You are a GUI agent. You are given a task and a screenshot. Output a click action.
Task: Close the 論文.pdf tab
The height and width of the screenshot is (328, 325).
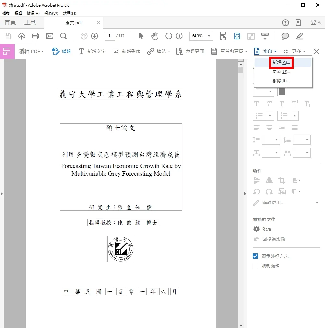[x=98, y=22]
